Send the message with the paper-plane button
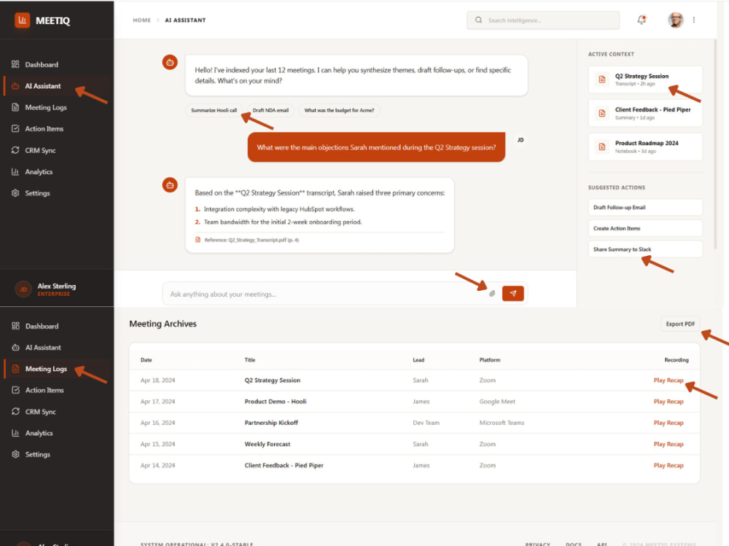This screenshot has width=729, height=546. (x=512, y=294)
